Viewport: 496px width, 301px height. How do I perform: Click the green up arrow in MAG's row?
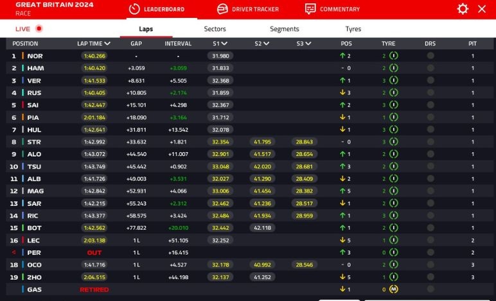point(342,191)
